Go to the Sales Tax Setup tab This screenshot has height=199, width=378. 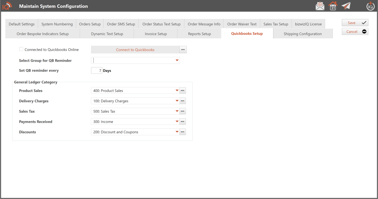(276, 24)
